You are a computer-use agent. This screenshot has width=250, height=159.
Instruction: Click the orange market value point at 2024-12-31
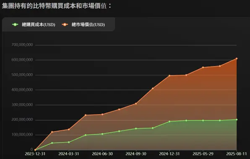(x=169, y=76)
